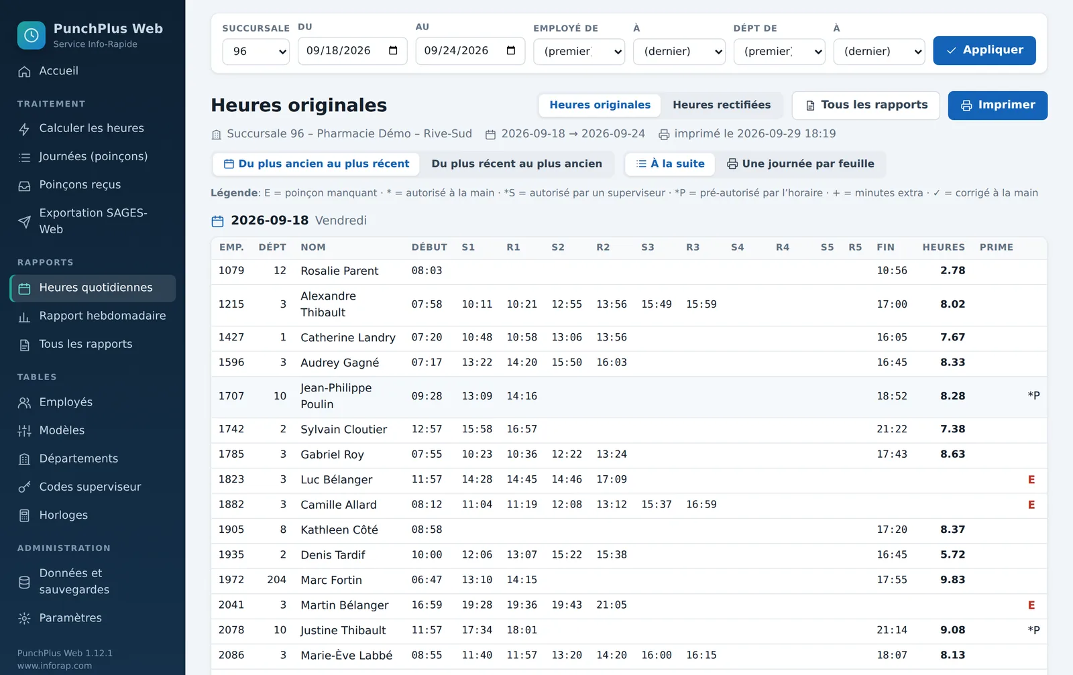Viewport: 1073px width, 675px height.
Task: Click the Rapport hebdomadaire chart icon
Action: click(x=24, y=317)
